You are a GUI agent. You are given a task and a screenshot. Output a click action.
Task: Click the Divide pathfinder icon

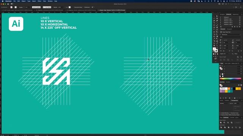(x=221, y=127)
